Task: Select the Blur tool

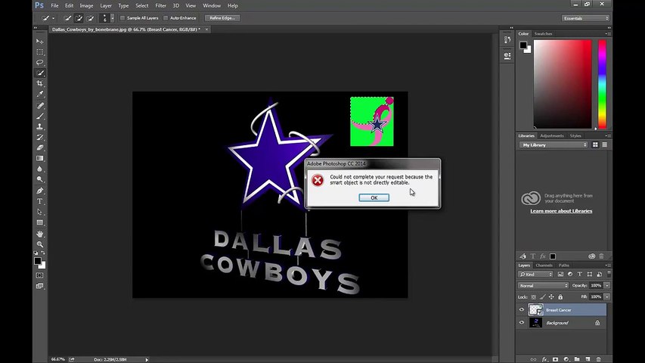Action: pyautogui.click(x=40, y=169)
